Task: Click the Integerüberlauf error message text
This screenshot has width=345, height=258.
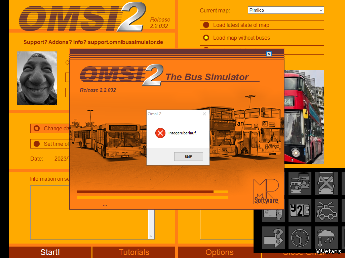Action: pos(182,133)
